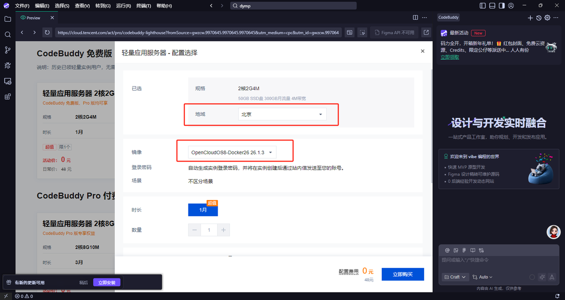The width and height of the screenshot is (565, 300).
Task: Click the prompt enhance sparkle icon
Action: click(x=542, y=277)
